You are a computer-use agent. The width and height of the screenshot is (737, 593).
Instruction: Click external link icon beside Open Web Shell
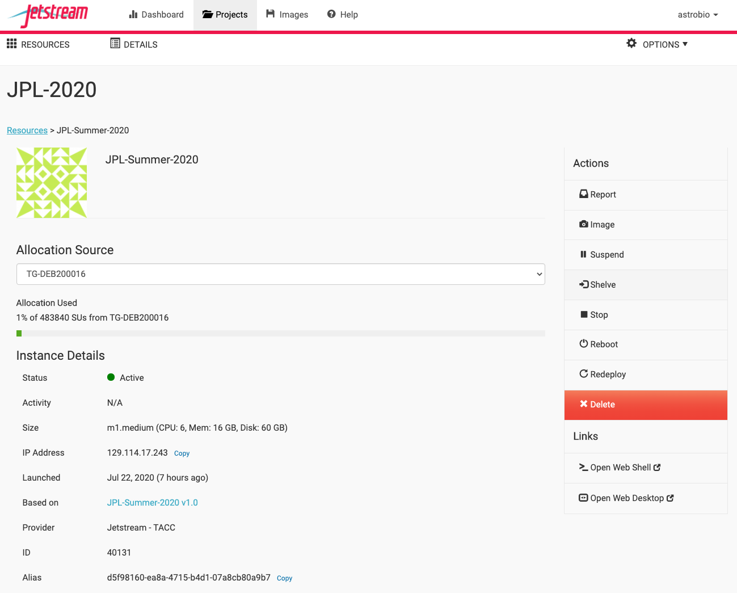(657, 468)
